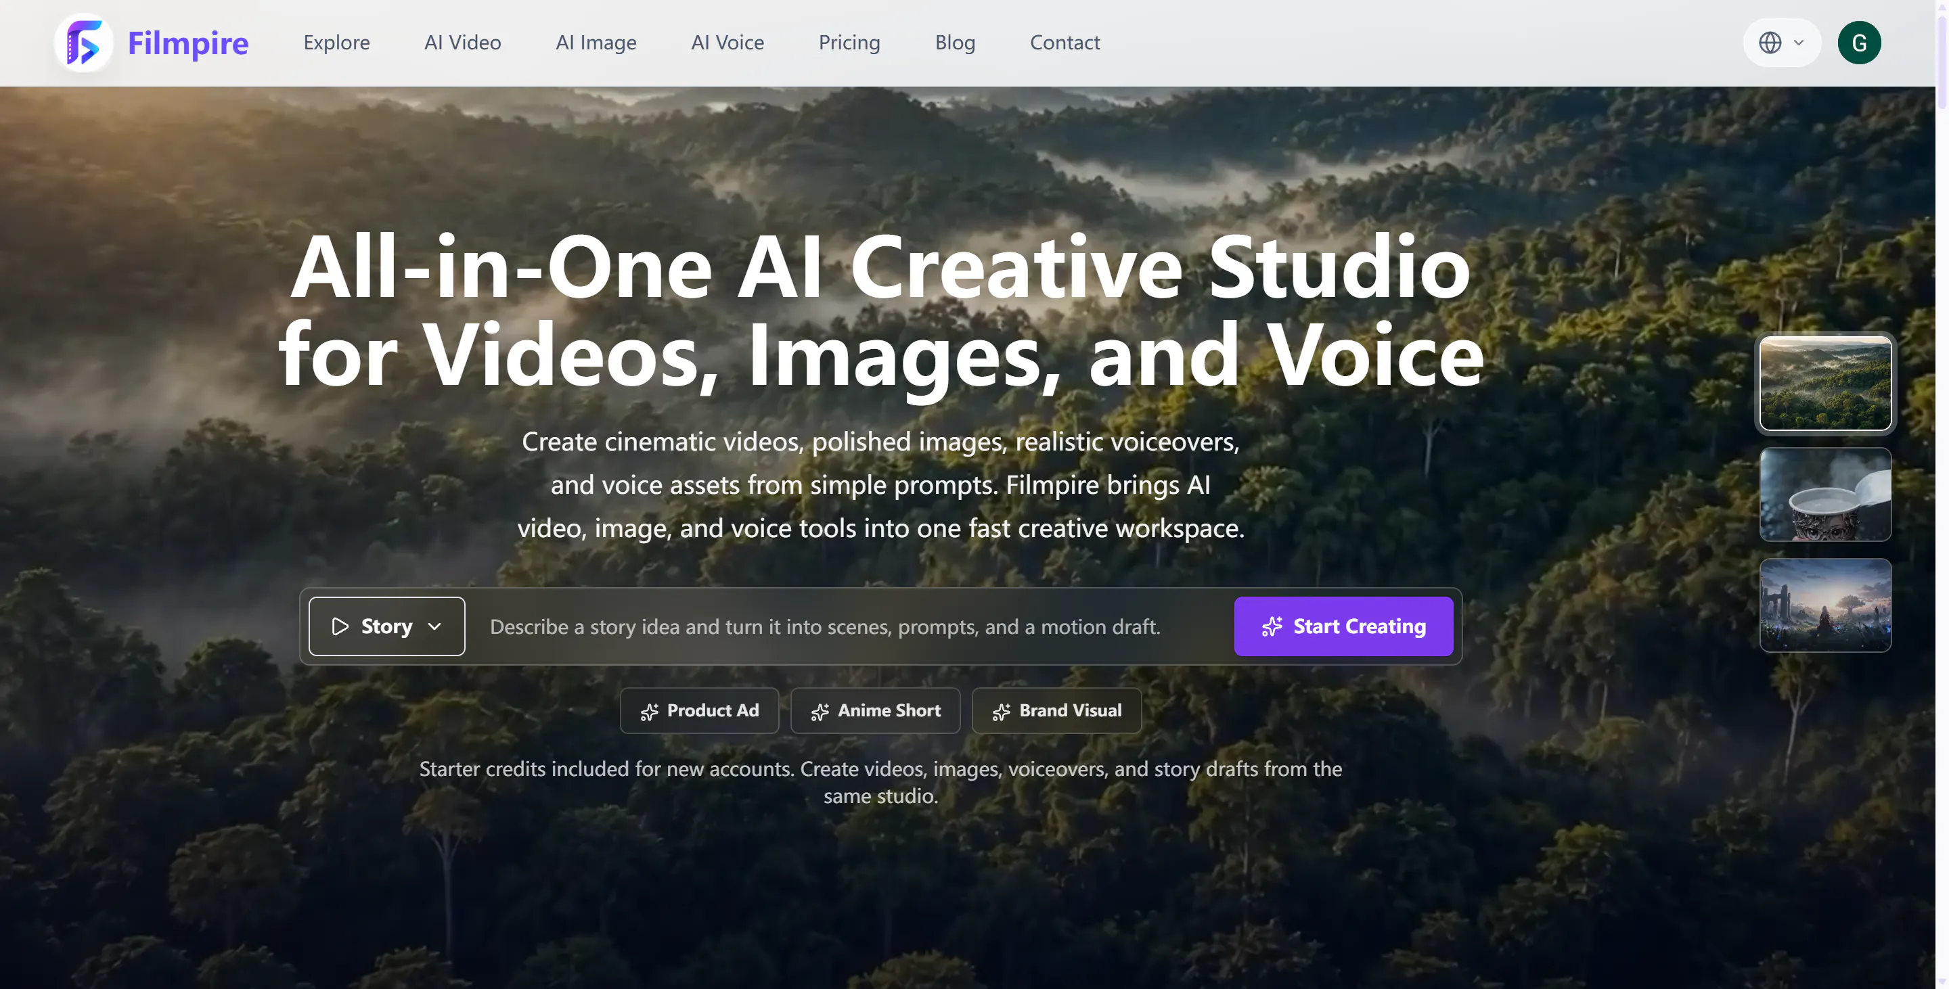The image size is (1949, 989).
Task: Choose the Brand Visual preset
Action: click(1056, 711)
